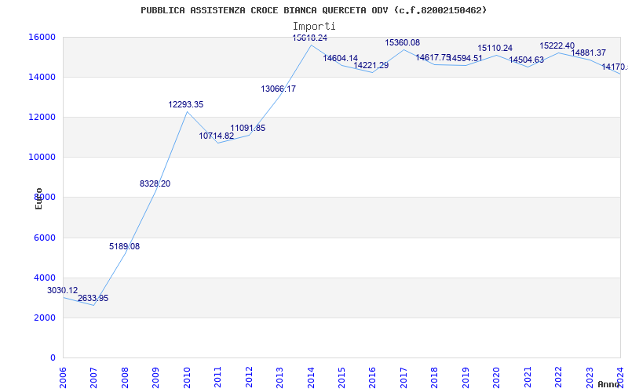
Task: Select the data label 15360.08
Action: [x=403, y=43]
